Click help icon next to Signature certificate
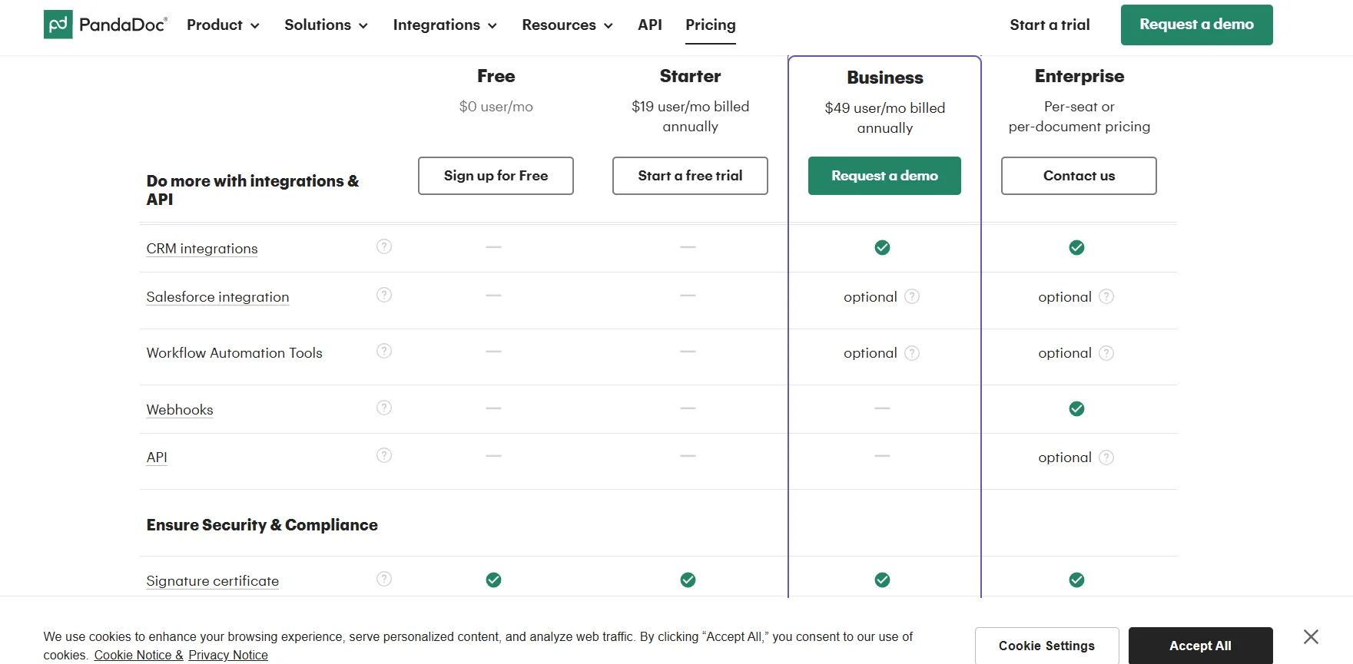The image size is (1353, 664). pyautogui.click(x=384, y=579)
